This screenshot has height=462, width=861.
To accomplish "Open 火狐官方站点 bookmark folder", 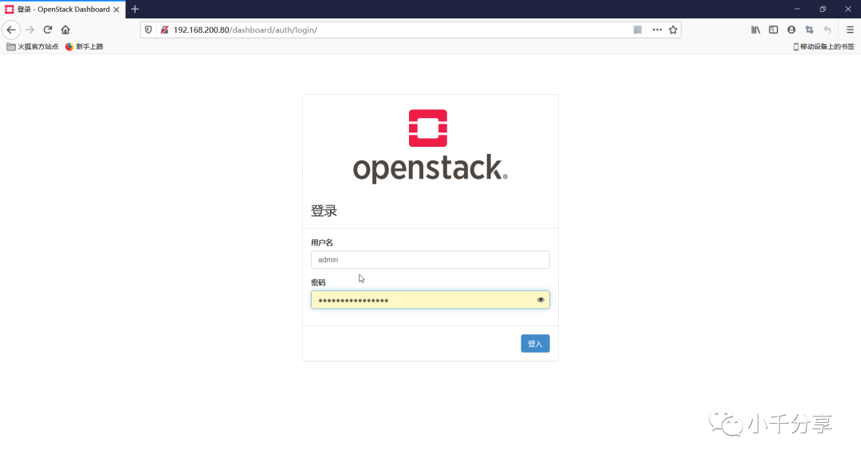I will coord(33,47).
